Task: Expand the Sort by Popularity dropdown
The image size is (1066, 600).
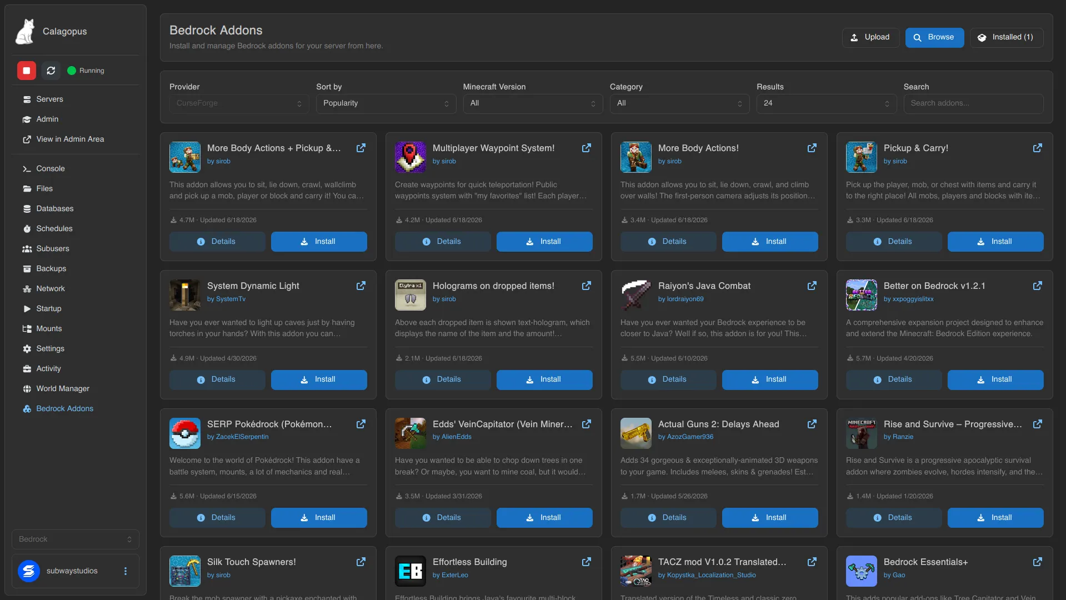Action: point(386,103)
